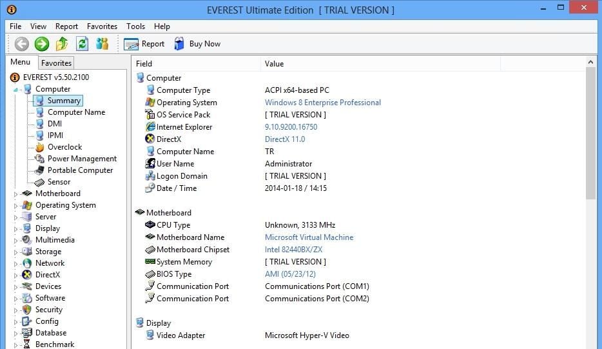Select the Multimedia speaker icon
This screenshot has width=602, height=349.
pos(27,240)
